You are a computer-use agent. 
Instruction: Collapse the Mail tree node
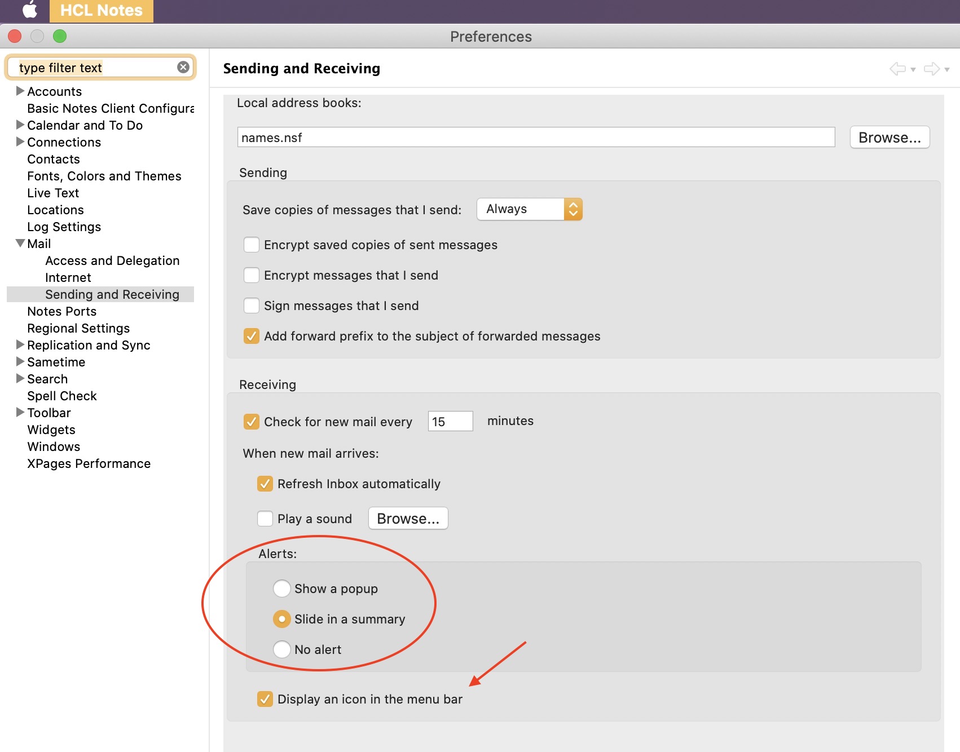point(20,244)
